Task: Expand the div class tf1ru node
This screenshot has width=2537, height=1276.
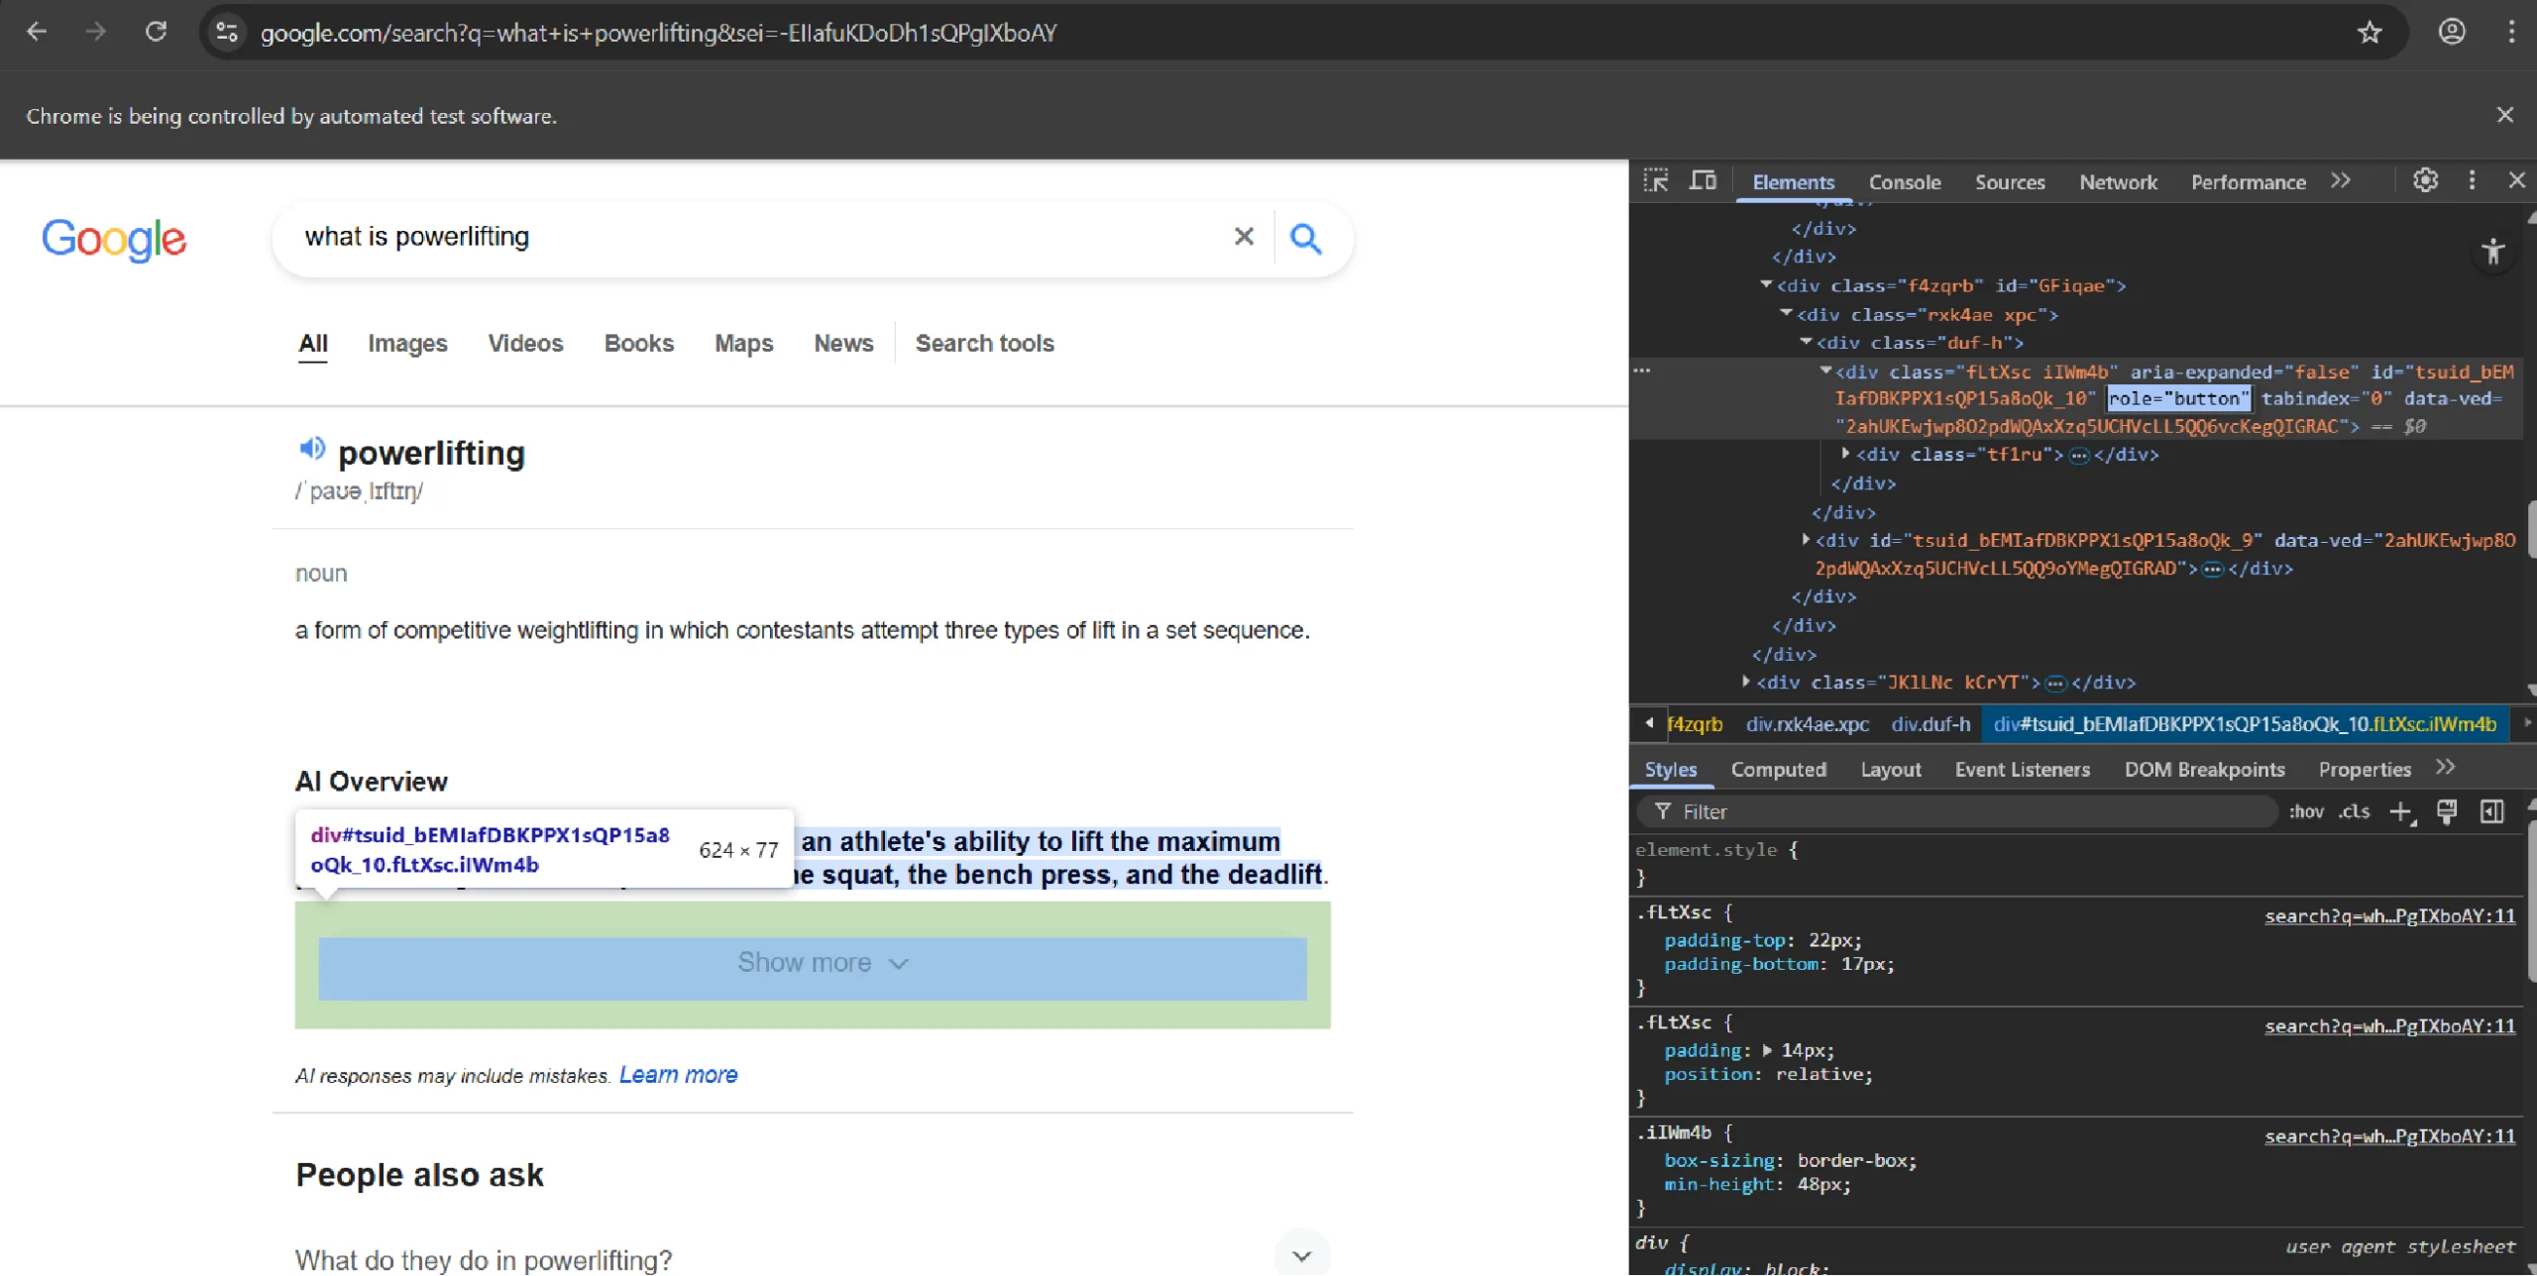Action: tap(1845, 454)
